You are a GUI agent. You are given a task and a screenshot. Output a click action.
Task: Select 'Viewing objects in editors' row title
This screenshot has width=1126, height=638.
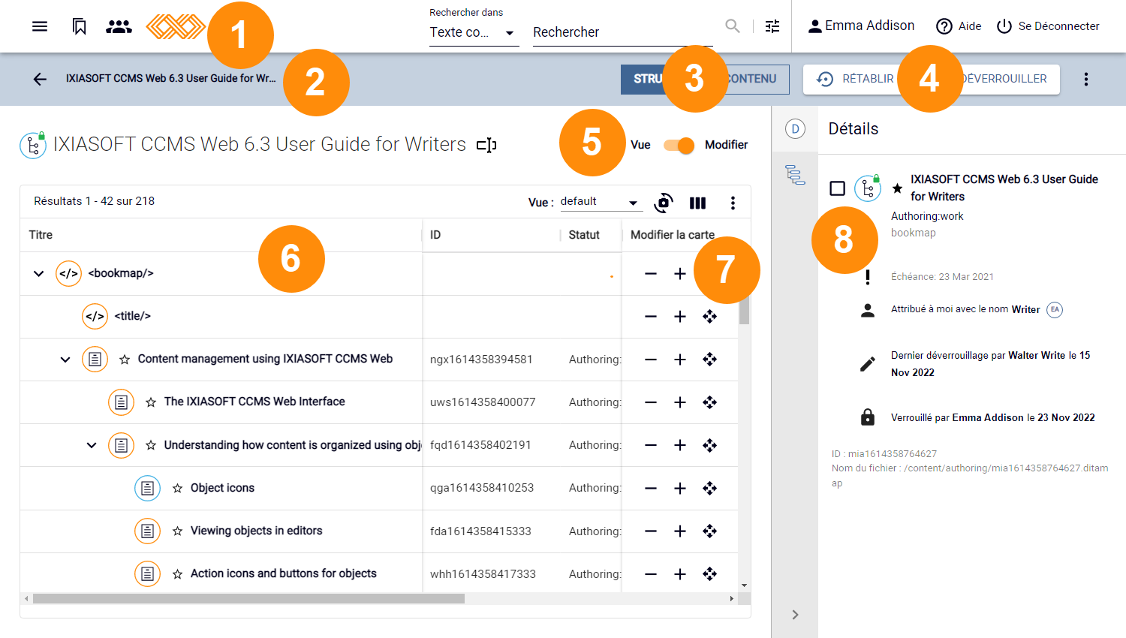256,531
